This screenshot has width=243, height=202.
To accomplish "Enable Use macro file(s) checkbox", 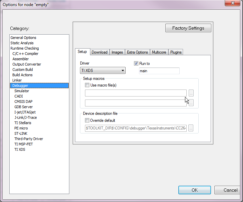I will tap(87, 85).
